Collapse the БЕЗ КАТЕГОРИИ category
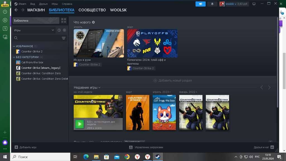The width and height of the screenshot is (286, 161). tap(14, 57)
